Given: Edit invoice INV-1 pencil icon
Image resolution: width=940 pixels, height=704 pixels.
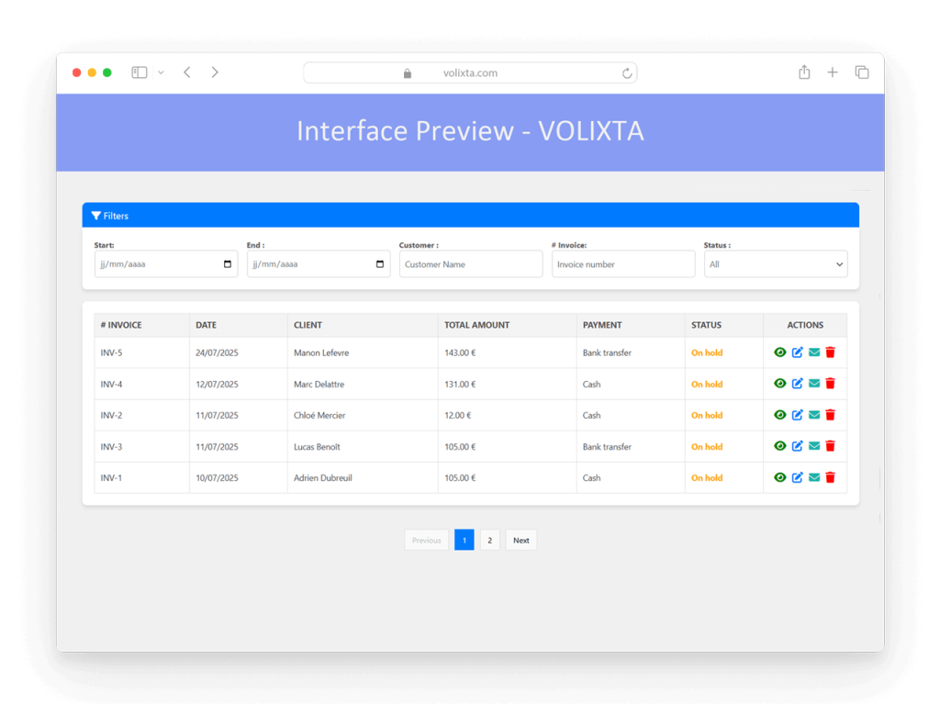Looking at the screenshot, I should tap(798, 477).
